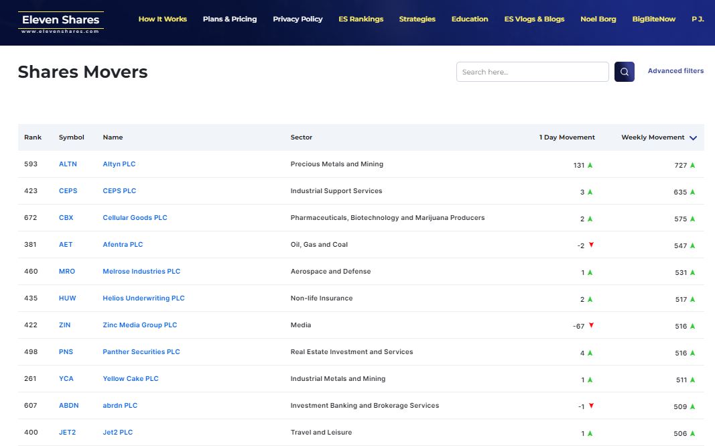Open the Plans & Pricing menu
The height and width of the screenshot is (446, 715).
click(230, 19)
